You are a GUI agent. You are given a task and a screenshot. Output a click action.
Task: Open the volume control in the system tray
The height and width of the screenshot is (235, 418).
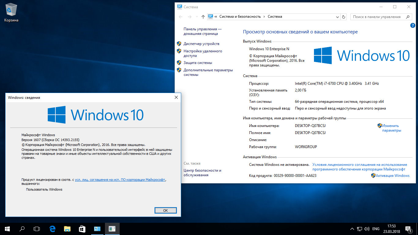pos(367,229)
